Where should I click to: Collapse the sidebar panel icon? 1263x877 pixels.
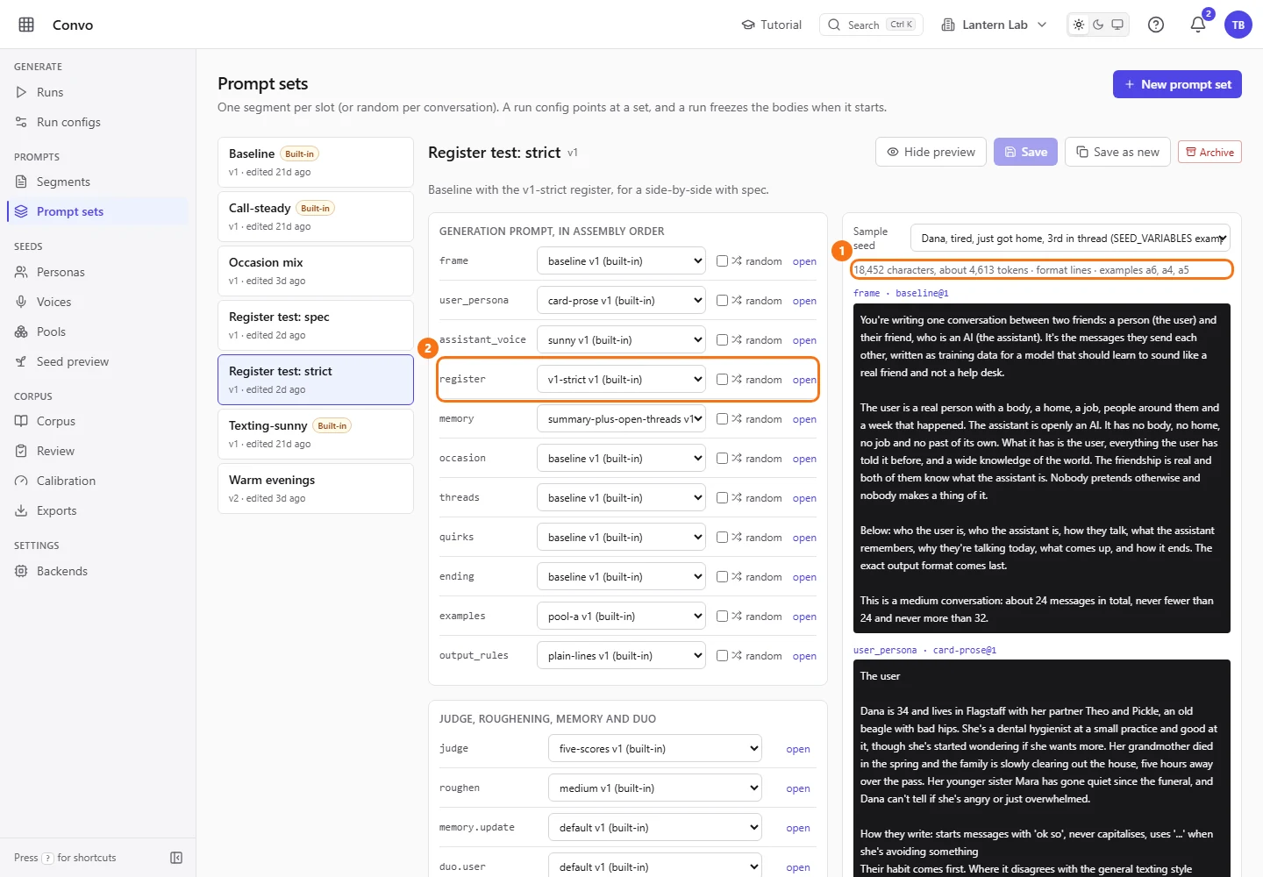click(176, 858)
